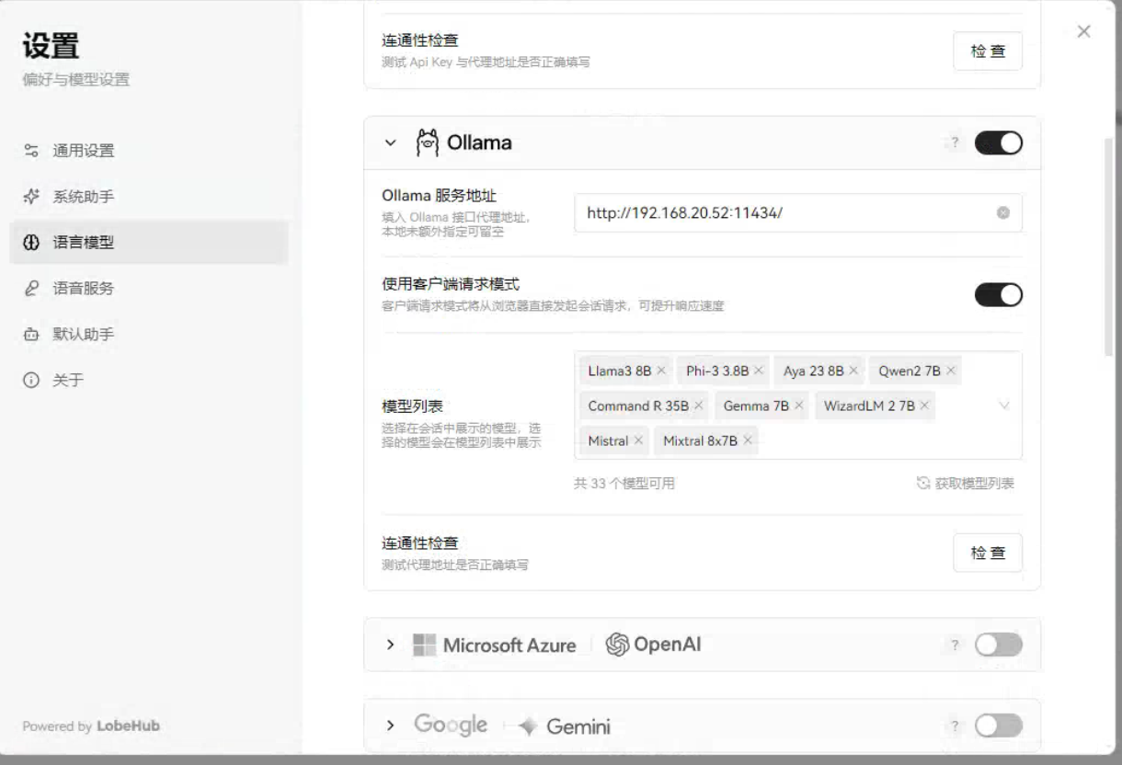Remove the Mixtral 8x7B model tag
The height and width of the screenshot is (765, 1122).
pyautogui.click(x=748, y=440)
